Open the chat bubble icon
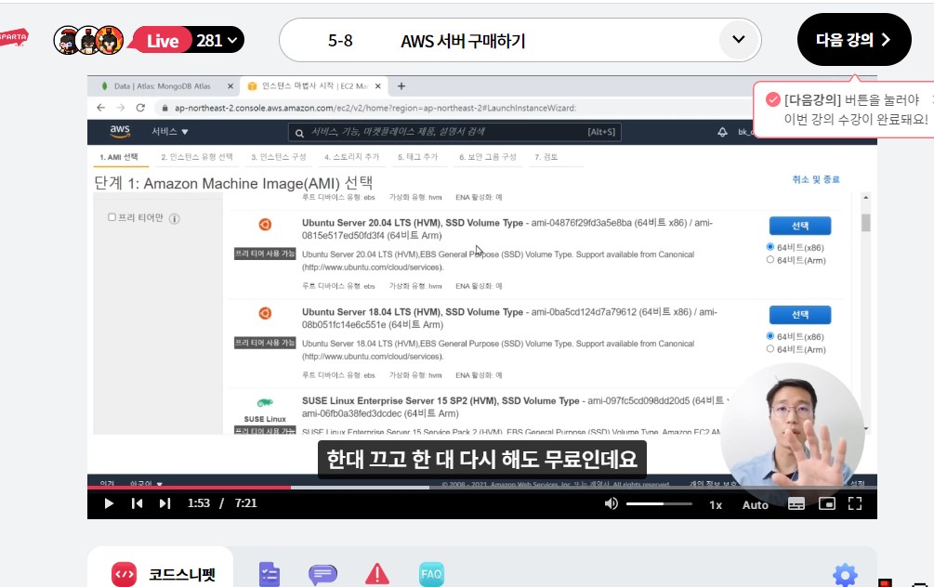The height and width of the screenshot is (587, 934). (322, 575)
